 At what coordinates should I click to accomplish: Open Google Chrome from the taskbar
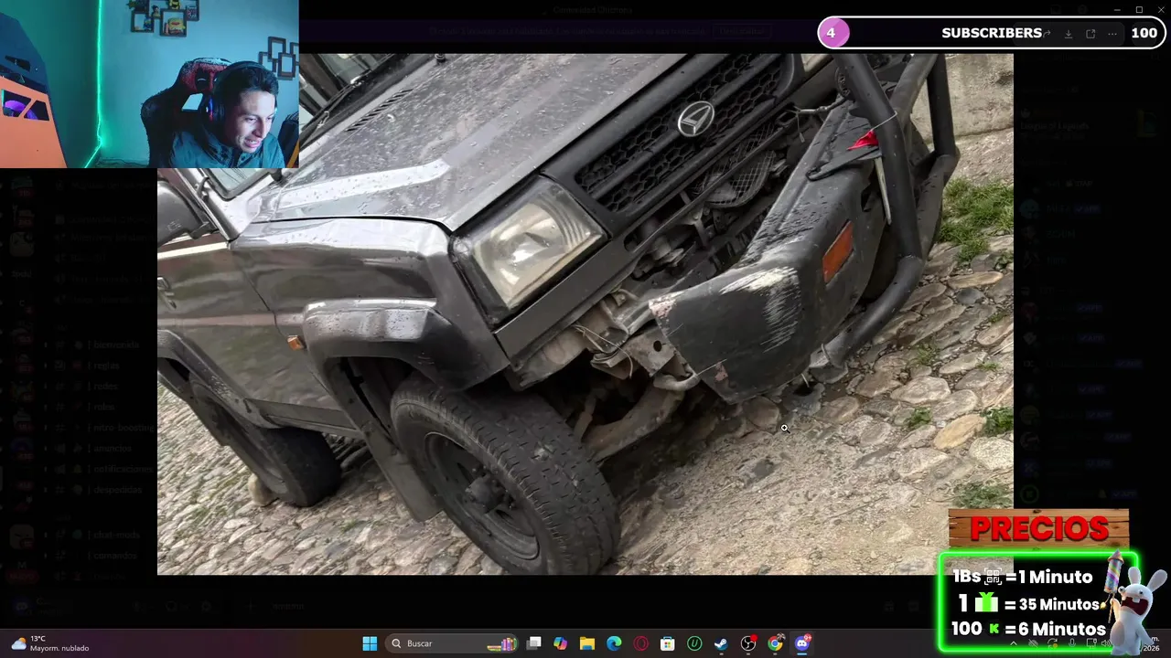[775, 643]
